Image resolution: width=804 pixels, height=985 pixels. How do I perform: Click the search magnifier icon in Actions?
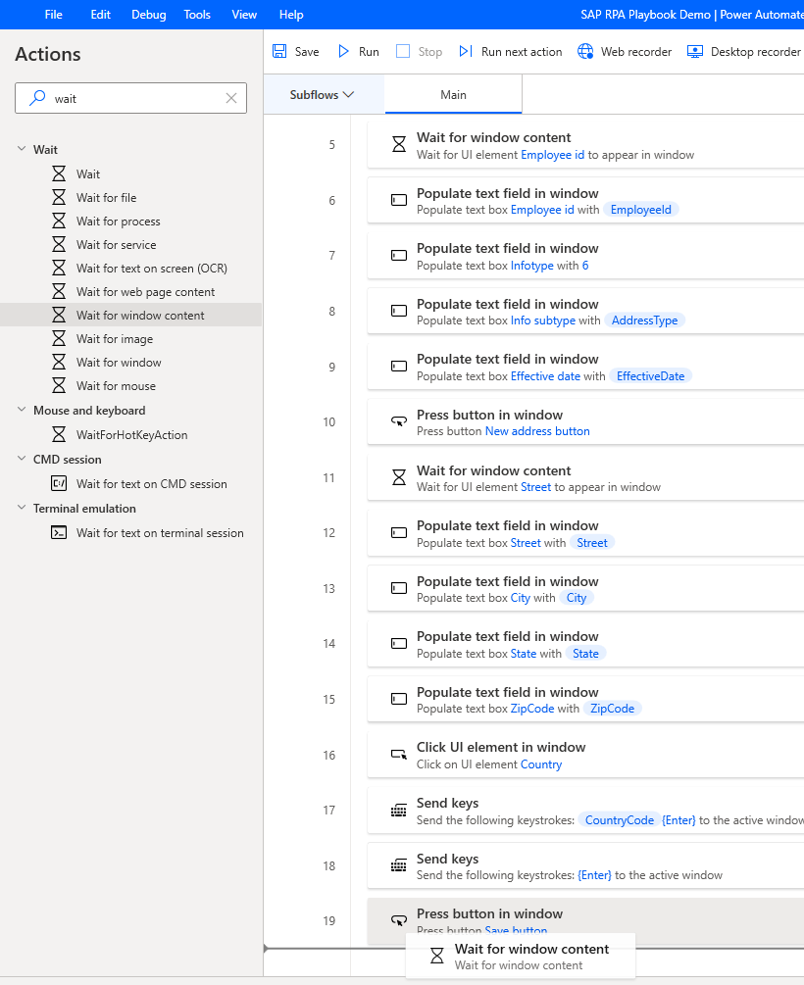[37, 98]
